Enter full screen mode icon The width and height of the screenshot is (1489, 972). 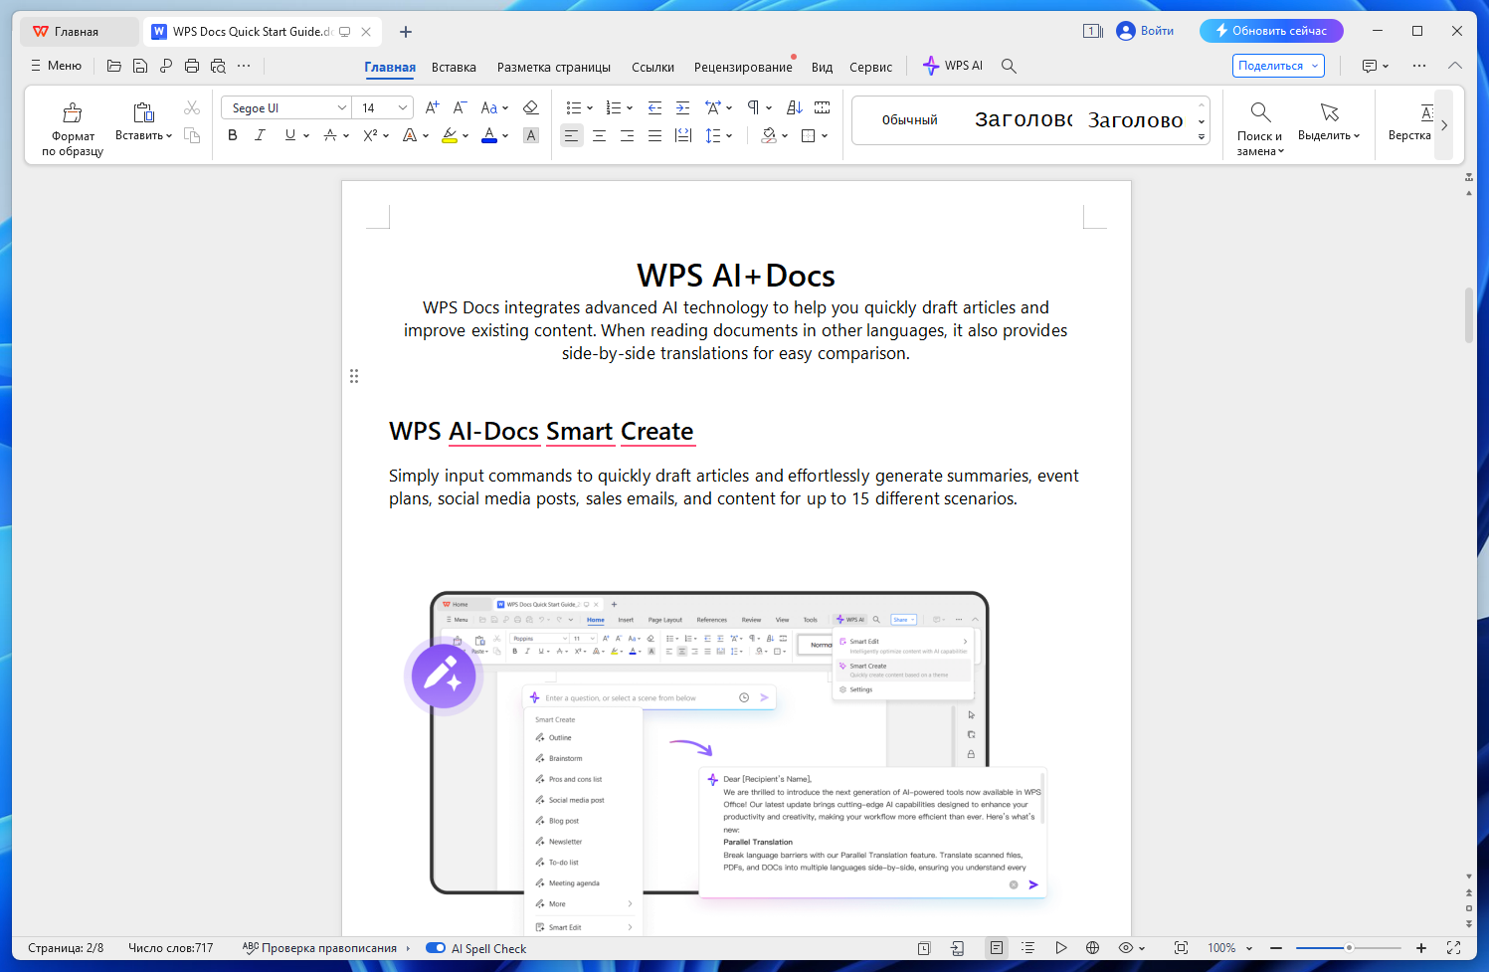[1453, 948]
